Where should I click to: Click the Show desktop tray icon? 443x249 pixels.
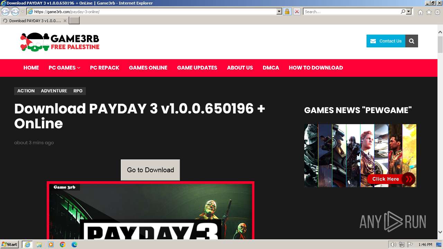[x=439, y=245]
